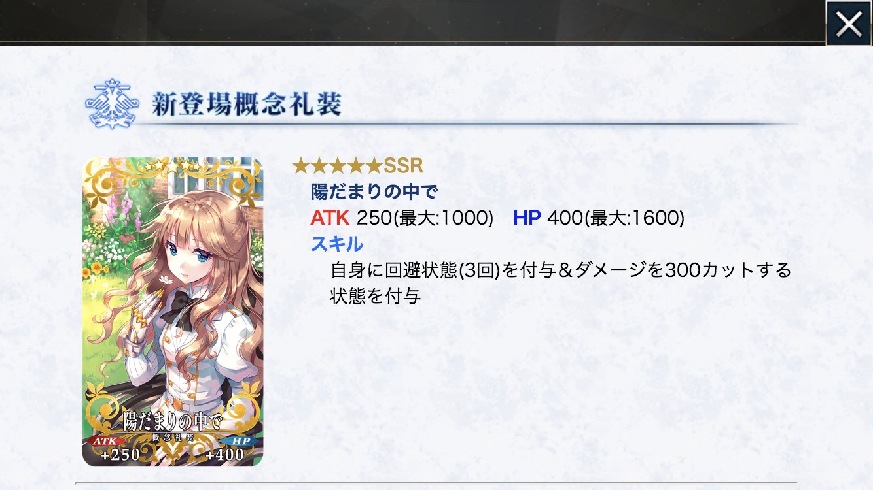
Task: Tap the 陽だまりの中で craft essence card thumbnail
Action: click(x=172, y=312)
